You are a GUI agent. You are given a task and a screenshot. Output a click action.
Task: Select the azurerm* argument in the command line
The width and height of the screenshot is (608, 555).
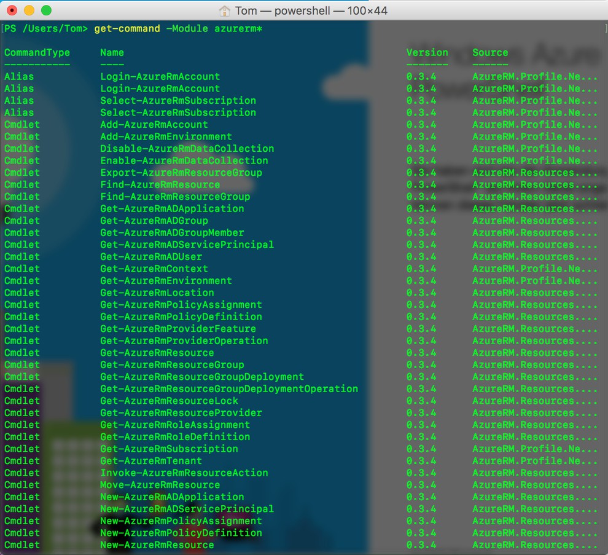[x=238, y=28]
